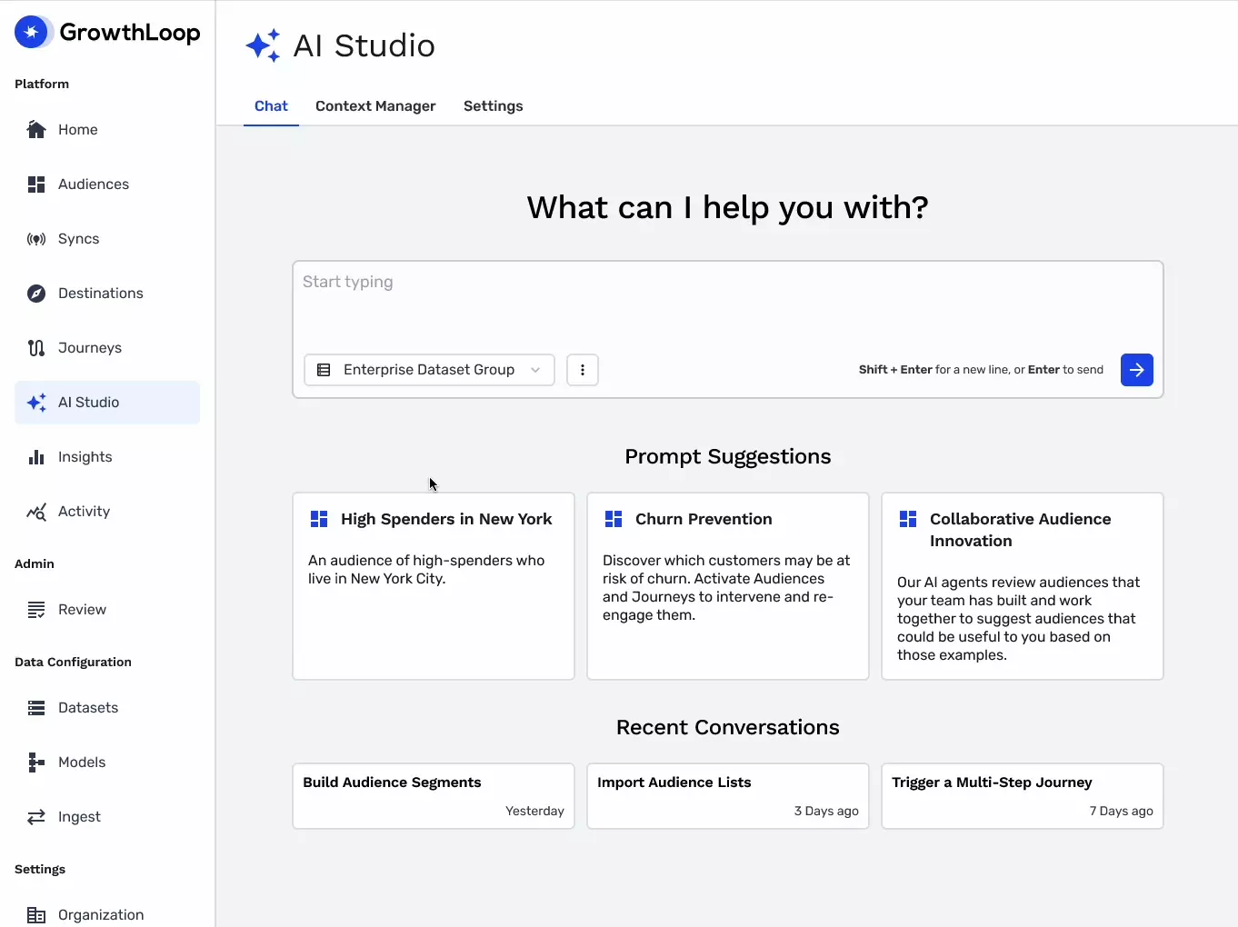Image resolution: width=1238 pixels, height=927 pixels.
Task: Open Insights using the bar chart icon
Action: point(36,457)
